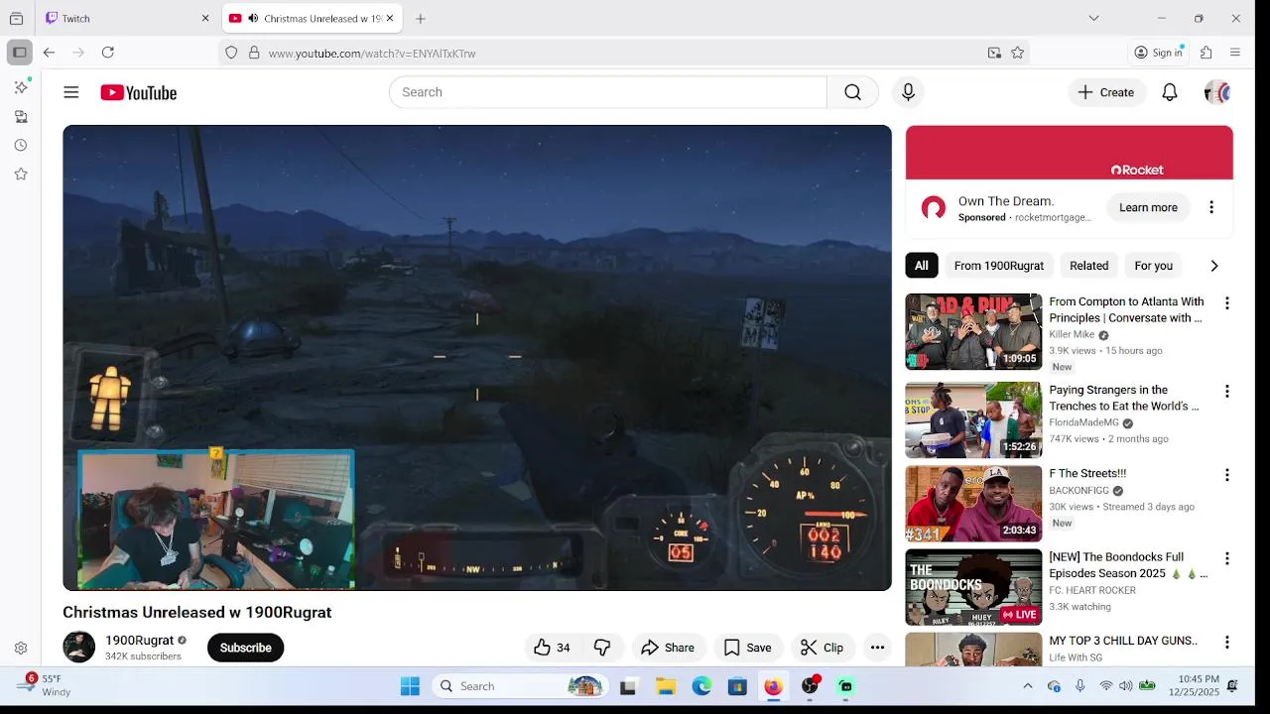
Task: Open options for Paying Strangers video
Action: (x=1227, y=392)
